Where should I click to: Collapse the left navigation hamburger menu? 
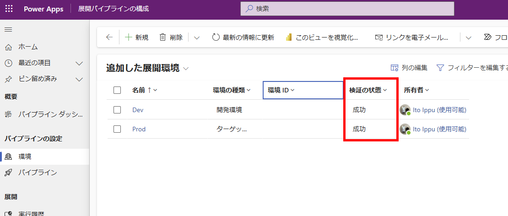[x=8, y=30]
